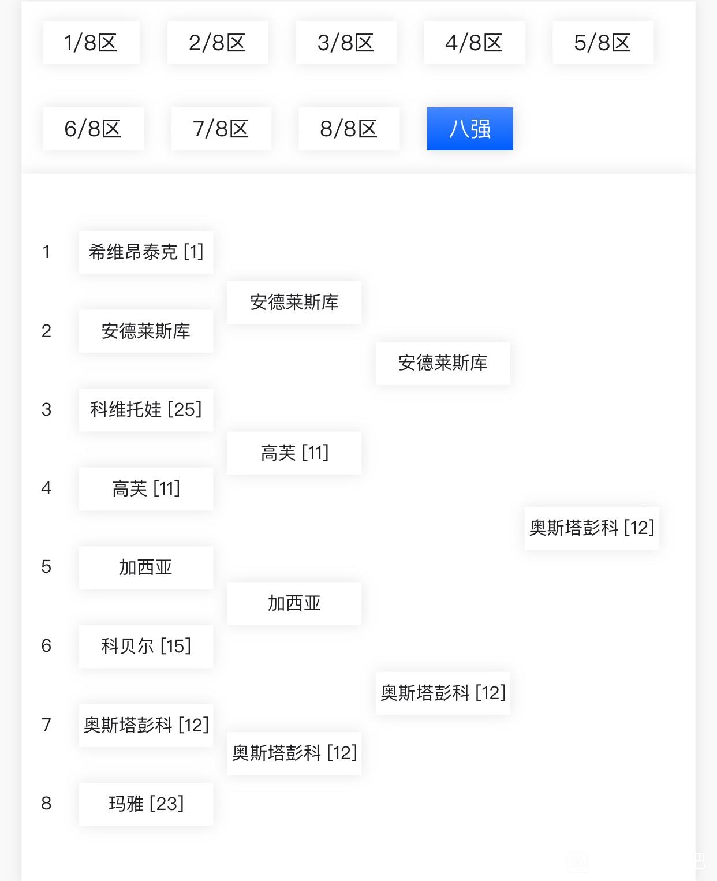Select 加西亚 in the first-round column
The width and height of the screenshot is (717, 881).
146,568
